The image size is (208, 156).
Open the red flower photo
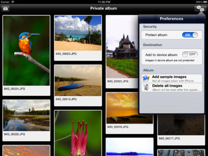(78, 133)
